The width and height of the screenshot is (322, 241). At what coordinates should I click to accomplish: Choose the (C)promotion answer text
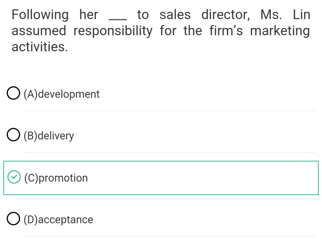pos(56,178)
